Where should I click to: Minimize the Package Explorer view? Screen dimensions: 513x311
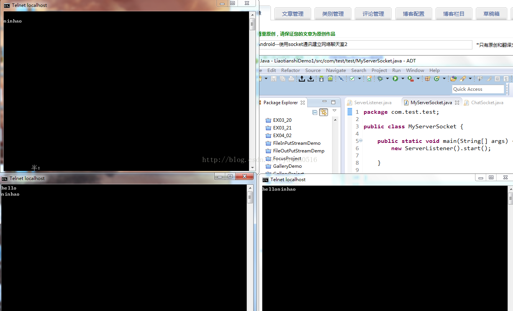coord(325,102)
